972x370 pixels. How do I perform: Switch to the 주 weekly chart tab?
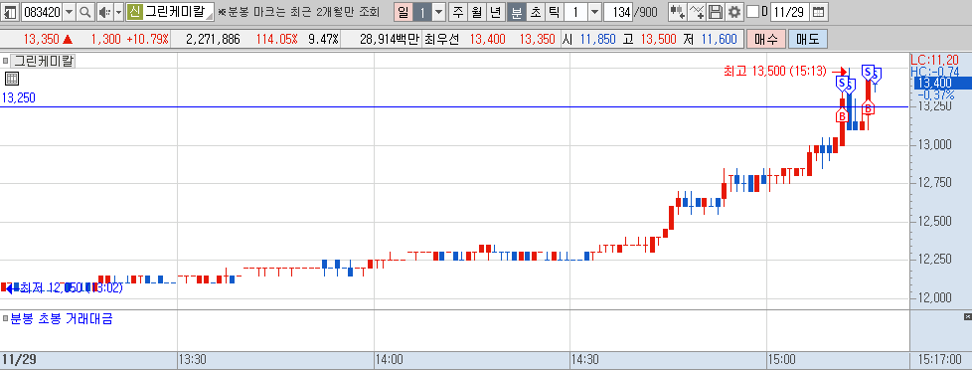click(x=458, y=12)
